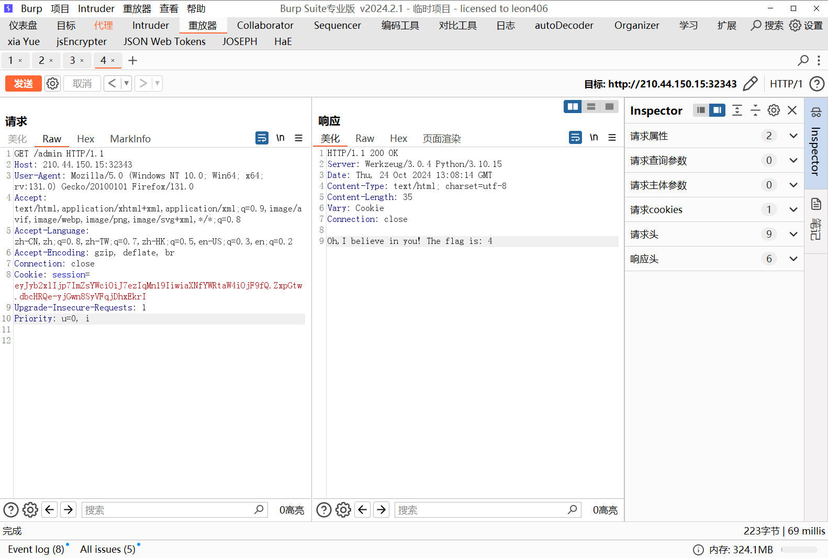Toggle \n non-printable chars in response panel
This screenshot has width=828, height=558.
[x=594, y=137]
